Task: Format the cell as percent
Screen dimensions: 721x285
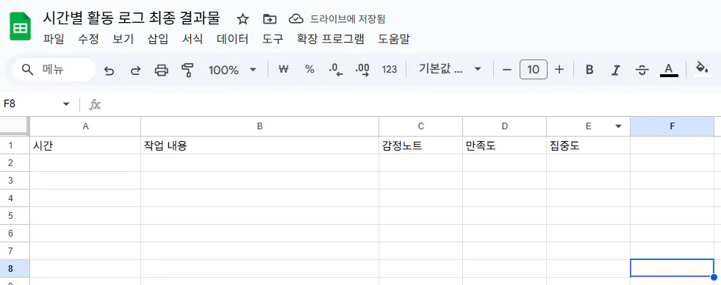Action: click(309, 69)
